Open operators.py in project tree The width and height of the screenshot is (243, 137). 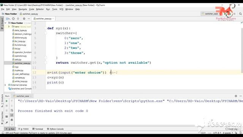(x=19, y=56)
